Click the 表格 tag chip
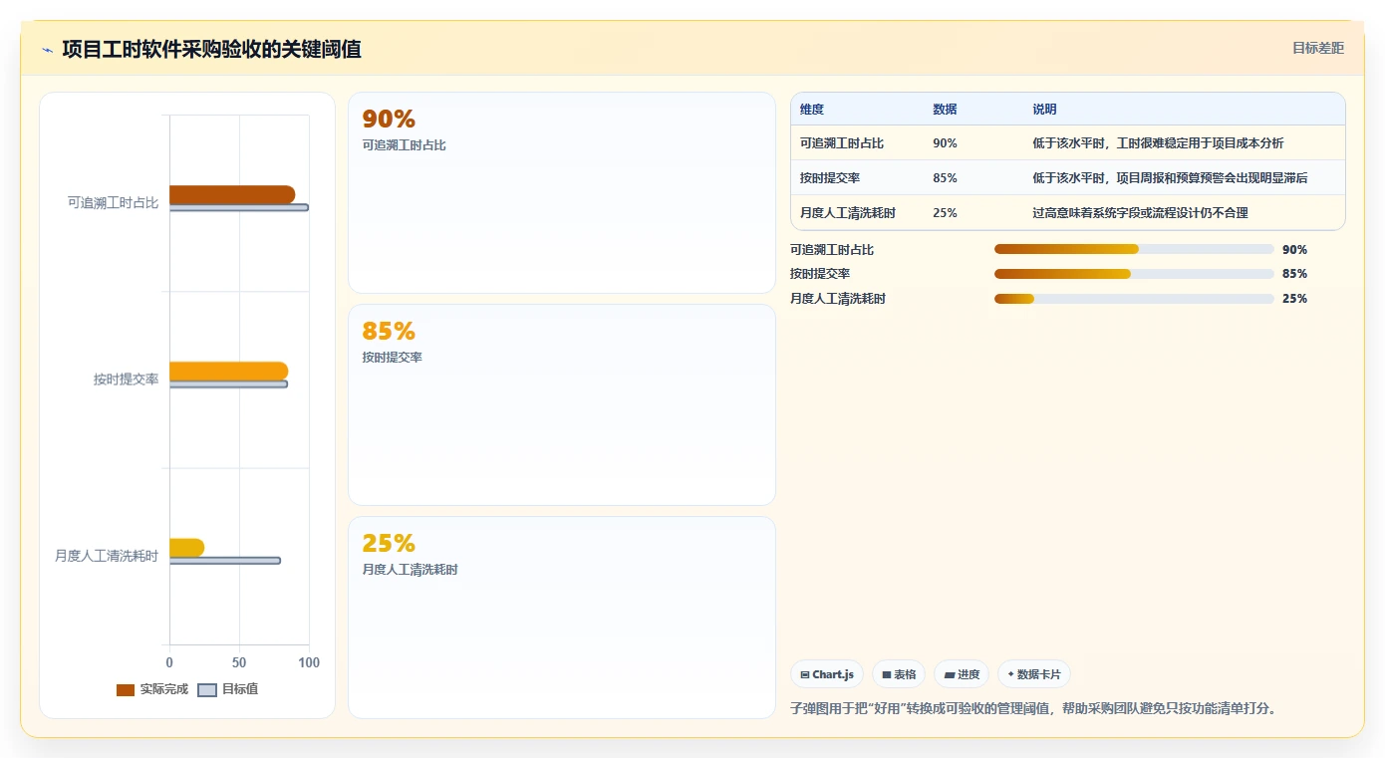 pos(899,674)
